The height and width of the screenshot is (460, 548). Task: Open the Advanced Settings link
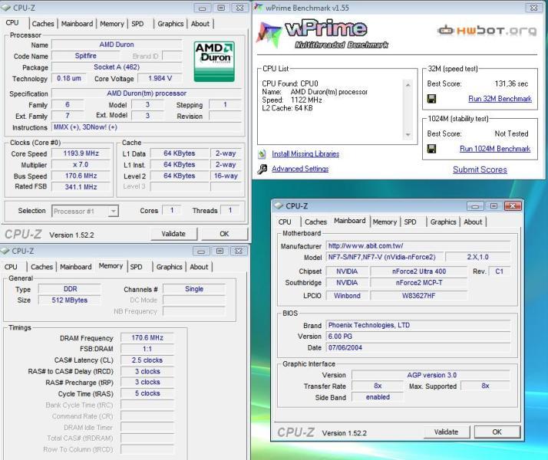tap(300, 169)
